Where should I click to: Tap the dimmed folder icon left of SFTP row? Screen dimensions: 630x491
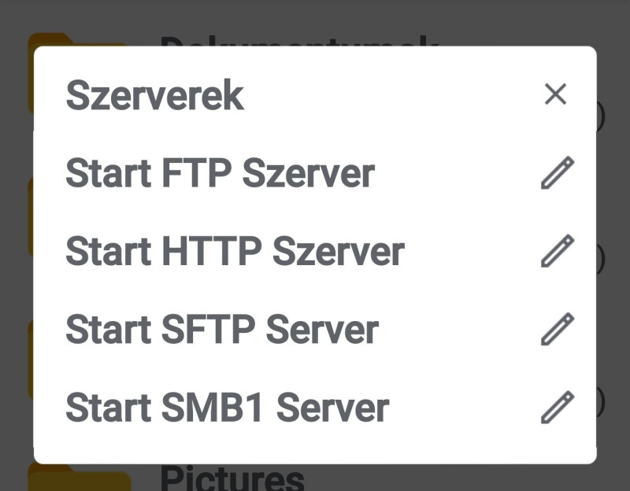[31, 360]
